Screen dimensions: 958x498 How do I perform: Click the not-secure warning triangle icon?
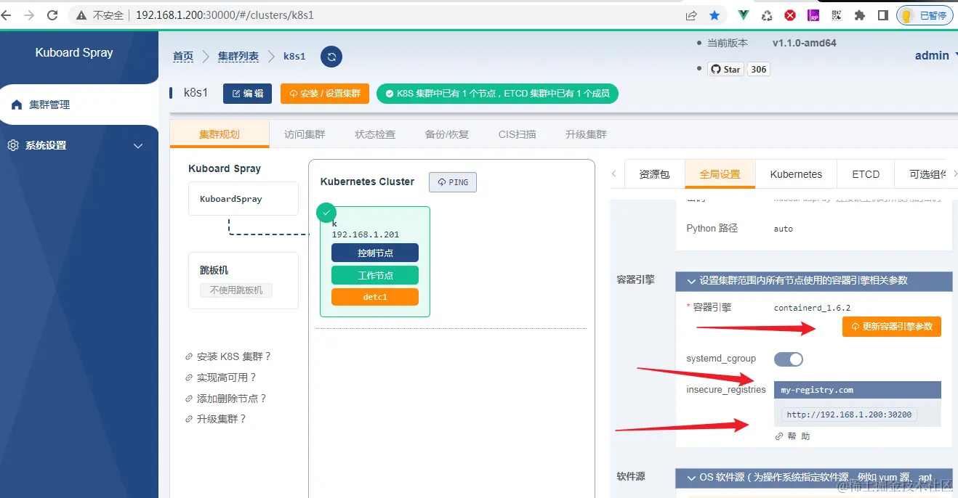pos(81,15)
